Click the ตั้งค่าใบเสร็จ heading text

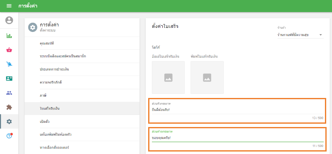click(x=165, y=27)
